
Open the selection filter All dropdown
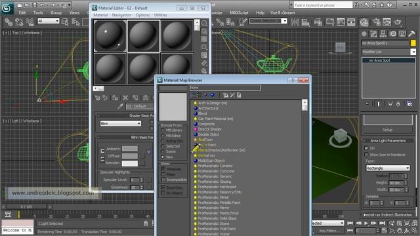48,21
